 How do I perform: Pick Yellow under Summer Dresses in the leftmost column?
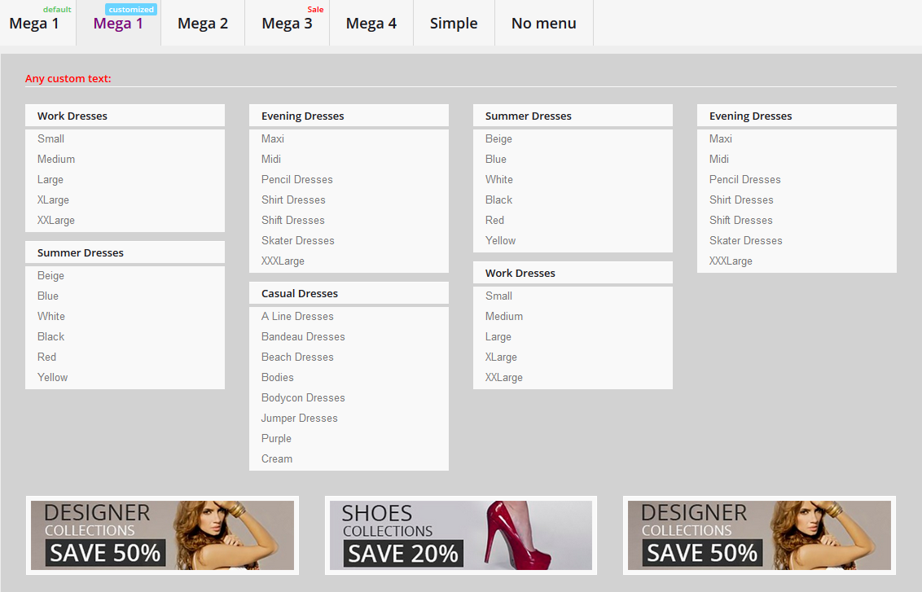click(x=53, y=377)
